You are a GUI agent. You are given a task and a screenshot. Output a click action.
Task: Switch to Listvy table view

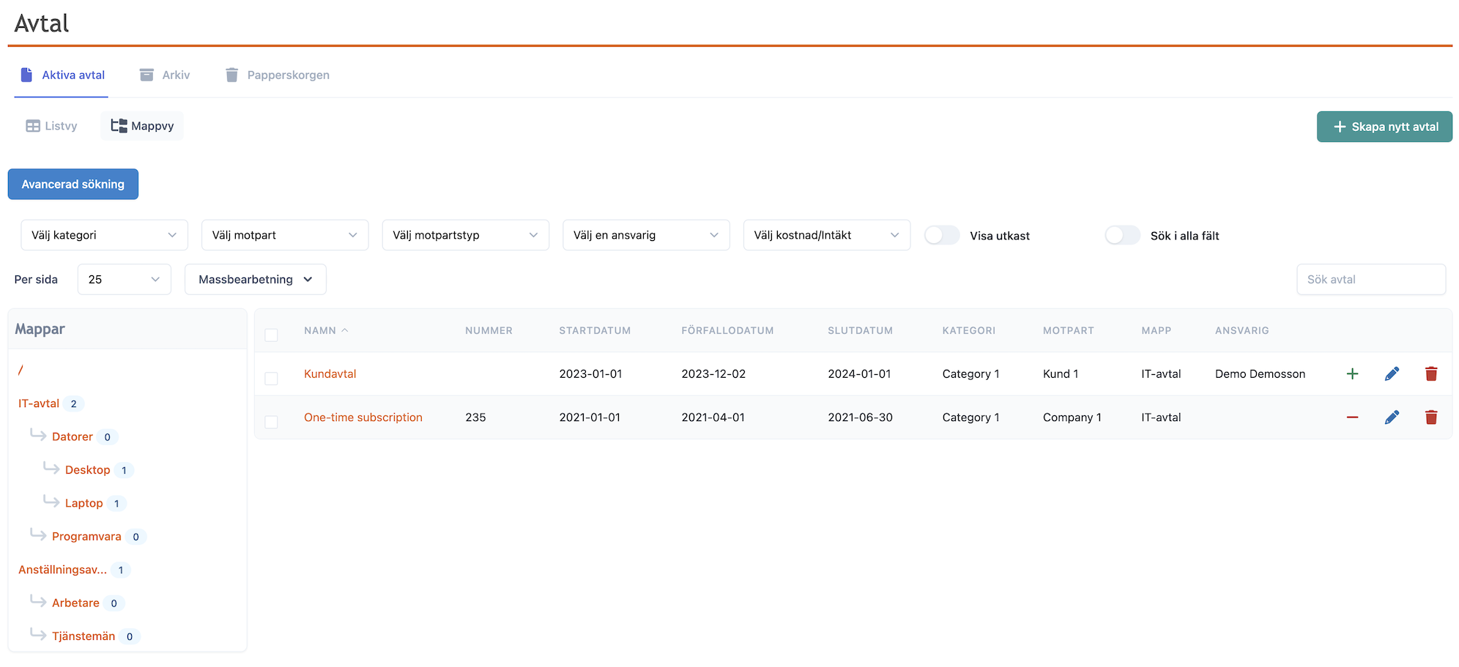tap(51, 126)
